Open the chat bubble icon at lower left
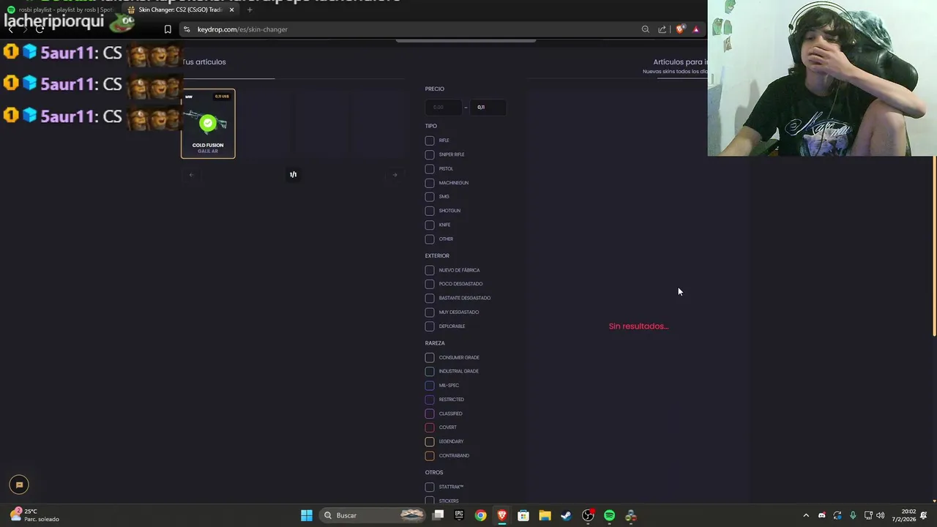 (x=19, y=485)
